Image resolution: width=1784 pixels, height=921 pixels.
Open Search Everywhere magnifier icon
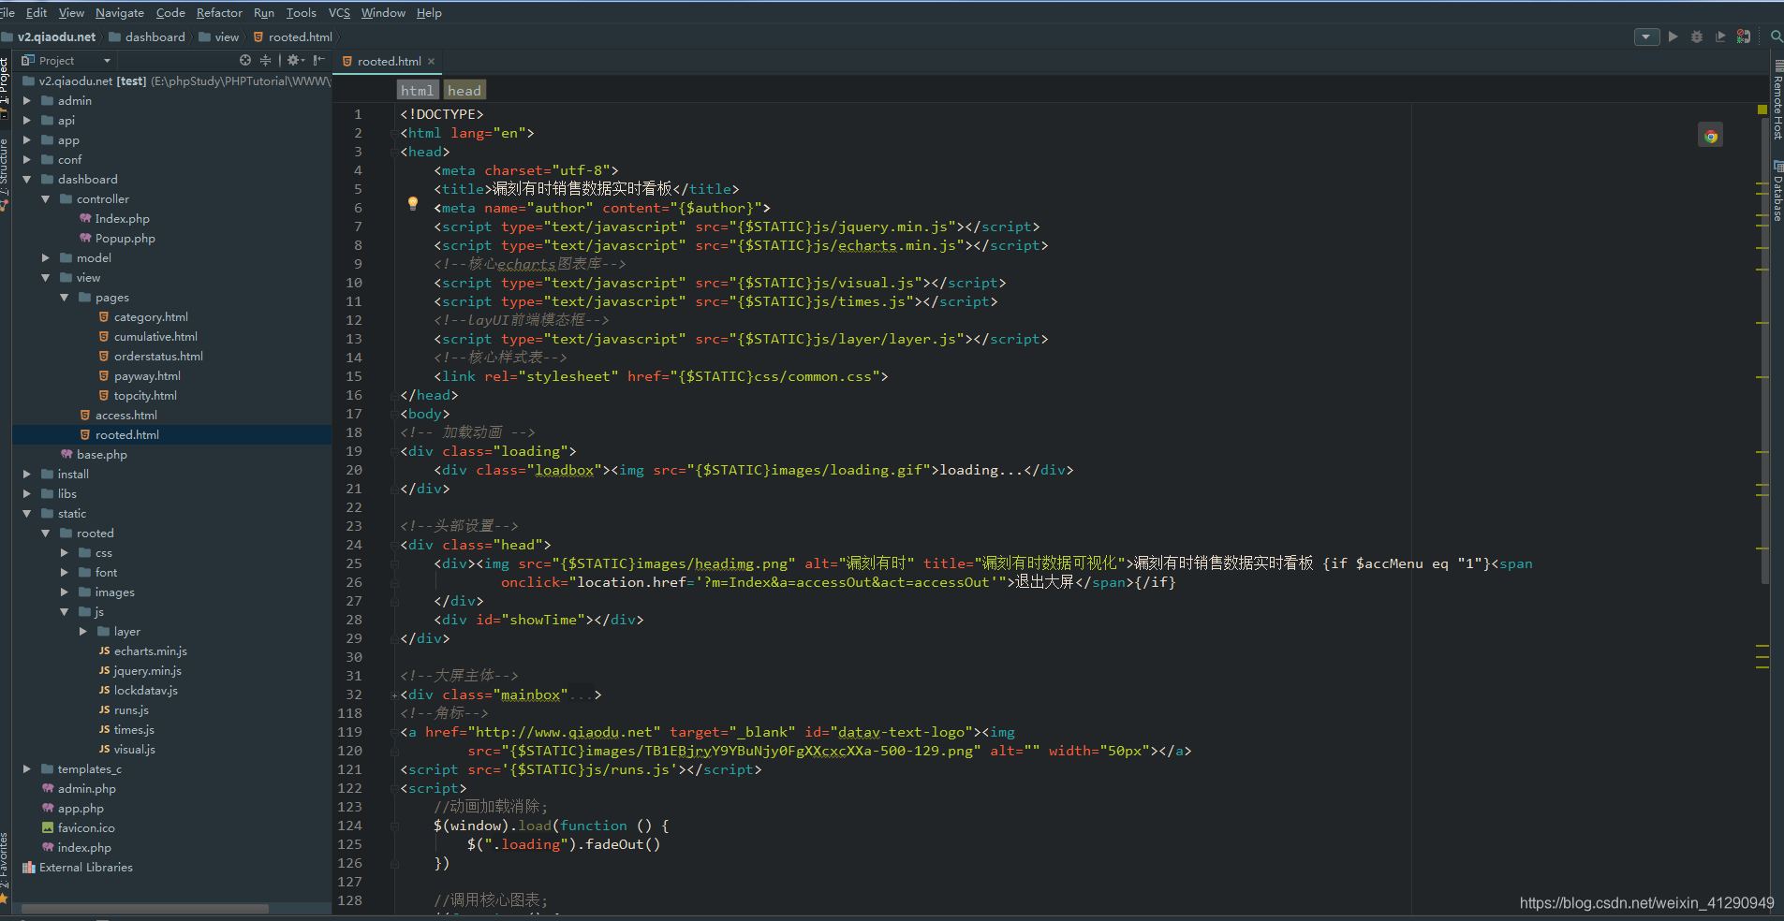[x=1776, y=37]
